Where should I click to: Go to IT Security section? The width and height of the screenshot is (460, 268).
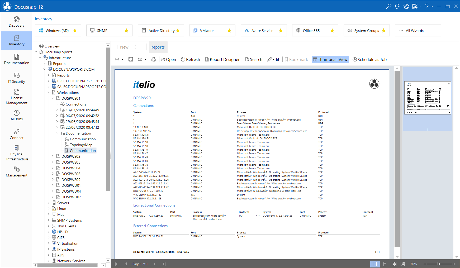click(16, 78)
